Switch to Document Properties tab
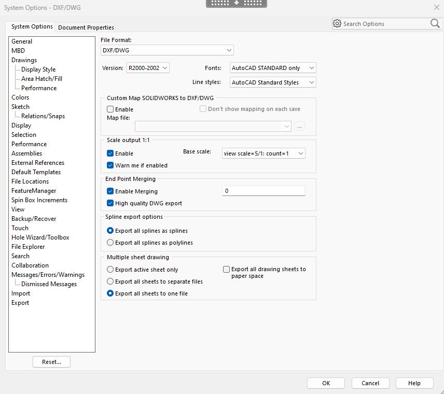The image size is (444, 394). tap(86, 27)
